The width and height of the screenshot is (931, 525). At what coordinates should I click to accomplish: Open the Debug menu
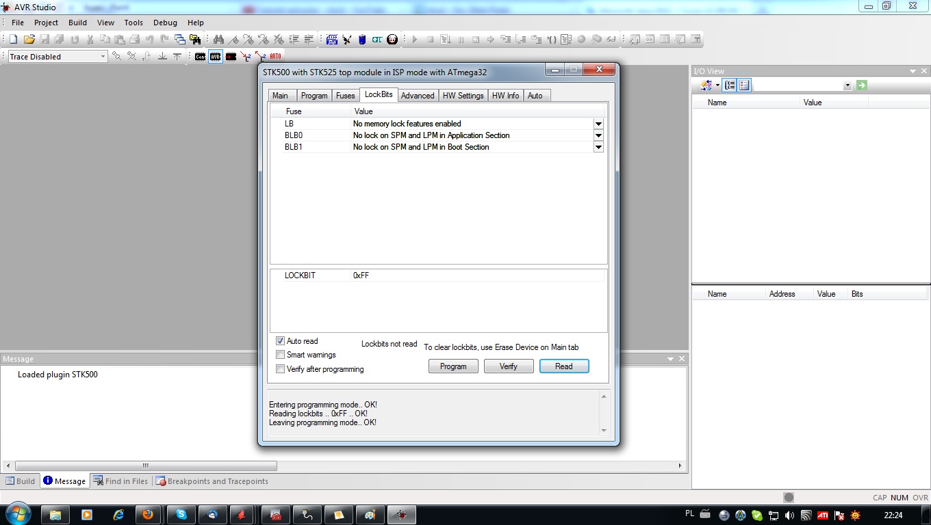(x=165, y=23)
